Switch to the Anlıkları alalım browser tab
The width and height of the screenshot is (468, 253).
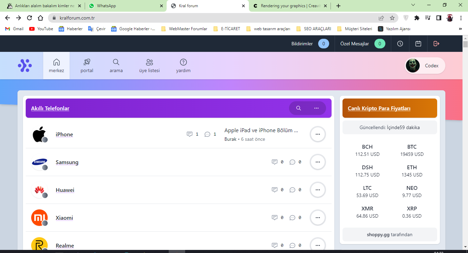(x=43, y=6)
